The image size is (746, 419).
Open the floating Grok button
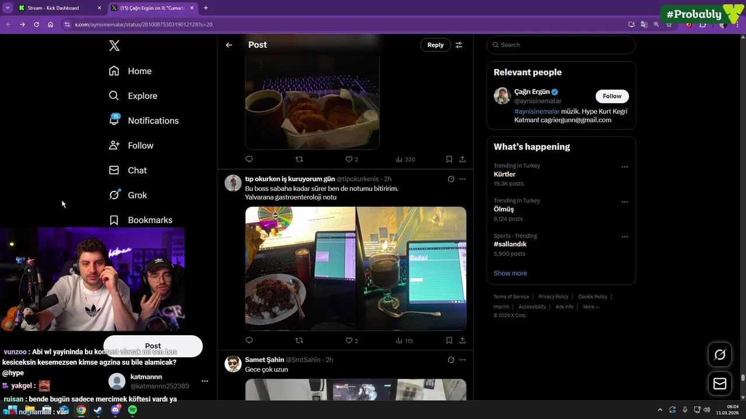[x=720, y=354]
